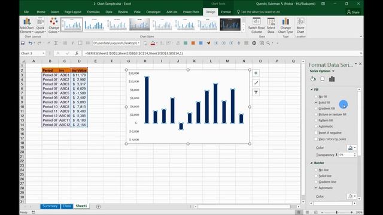Click the Move Chart icon
This screenshot has width=383, height=215.
[300, 21]
